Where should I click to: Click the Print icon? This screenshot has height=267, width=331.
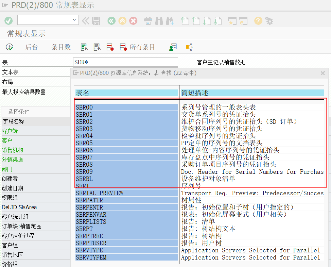click(x=148, y=21)
